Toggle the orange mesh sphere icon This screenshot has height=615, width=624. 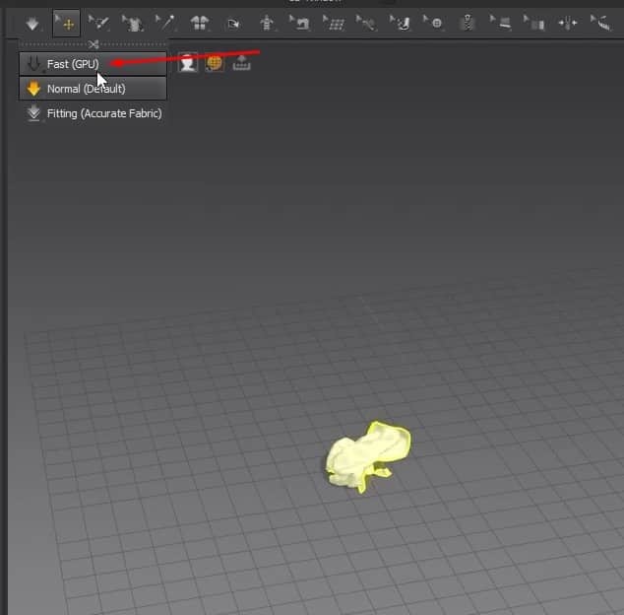click(x=214, y=63)
